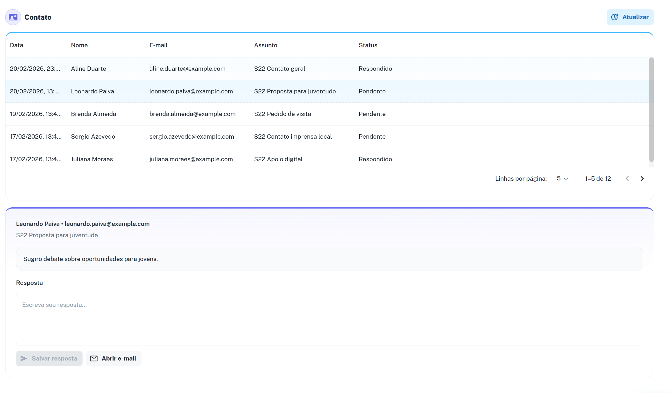Screen dimensions: 670x393
Task: Go to next page arrow
Action: click(642, 179)
